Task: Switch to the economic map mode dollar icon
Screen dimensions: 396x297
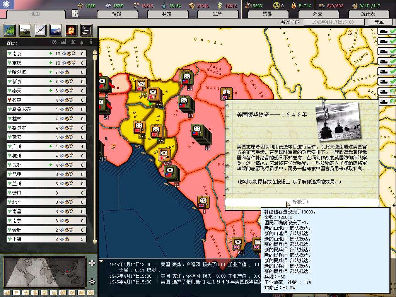Action: [x=34, y=292]
